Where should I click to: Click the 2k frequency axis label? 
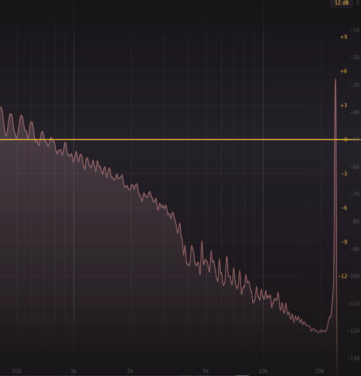130,371
